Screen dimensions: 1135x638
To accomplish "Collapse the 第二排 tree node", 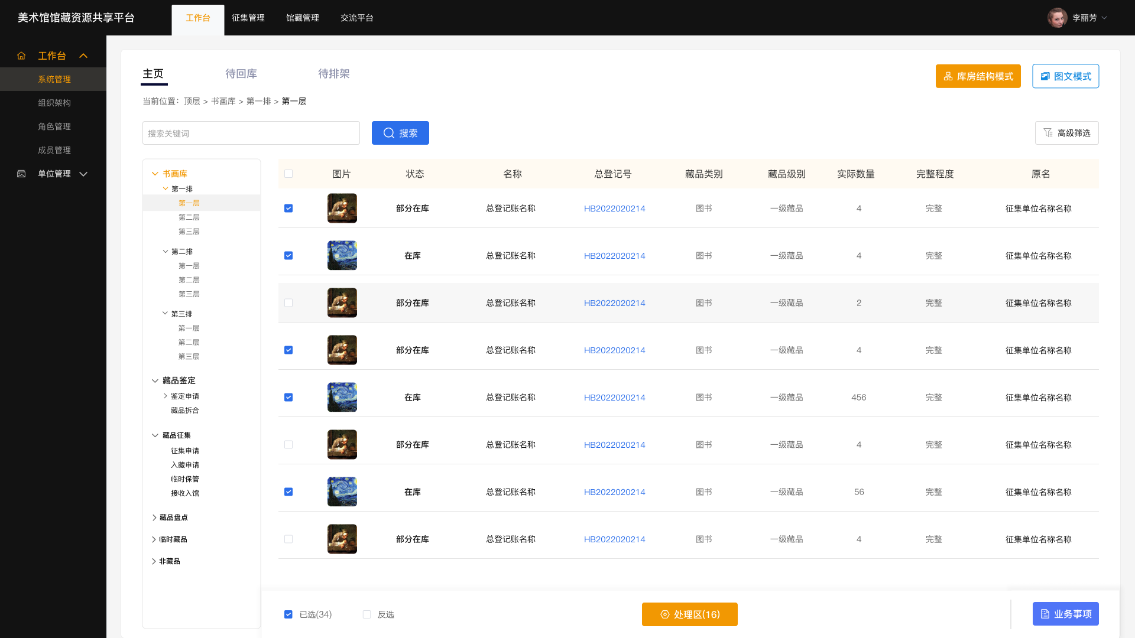I will (x=166, y=251).
